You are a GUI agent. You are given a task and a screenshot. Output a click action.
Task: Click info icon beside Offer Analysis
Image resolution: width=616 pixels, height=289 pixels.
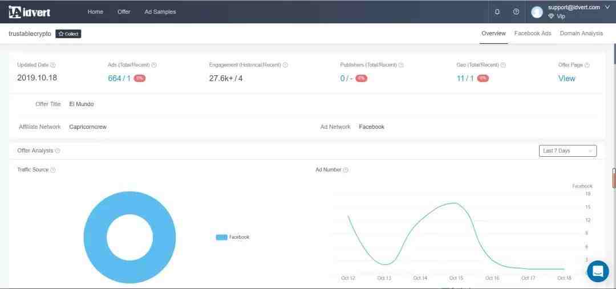(x=58, y=151)
